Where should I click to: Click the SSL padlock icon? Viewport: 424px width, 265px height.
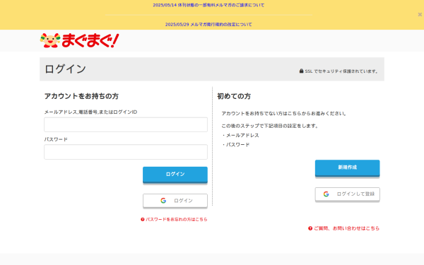tap(301, 71)
